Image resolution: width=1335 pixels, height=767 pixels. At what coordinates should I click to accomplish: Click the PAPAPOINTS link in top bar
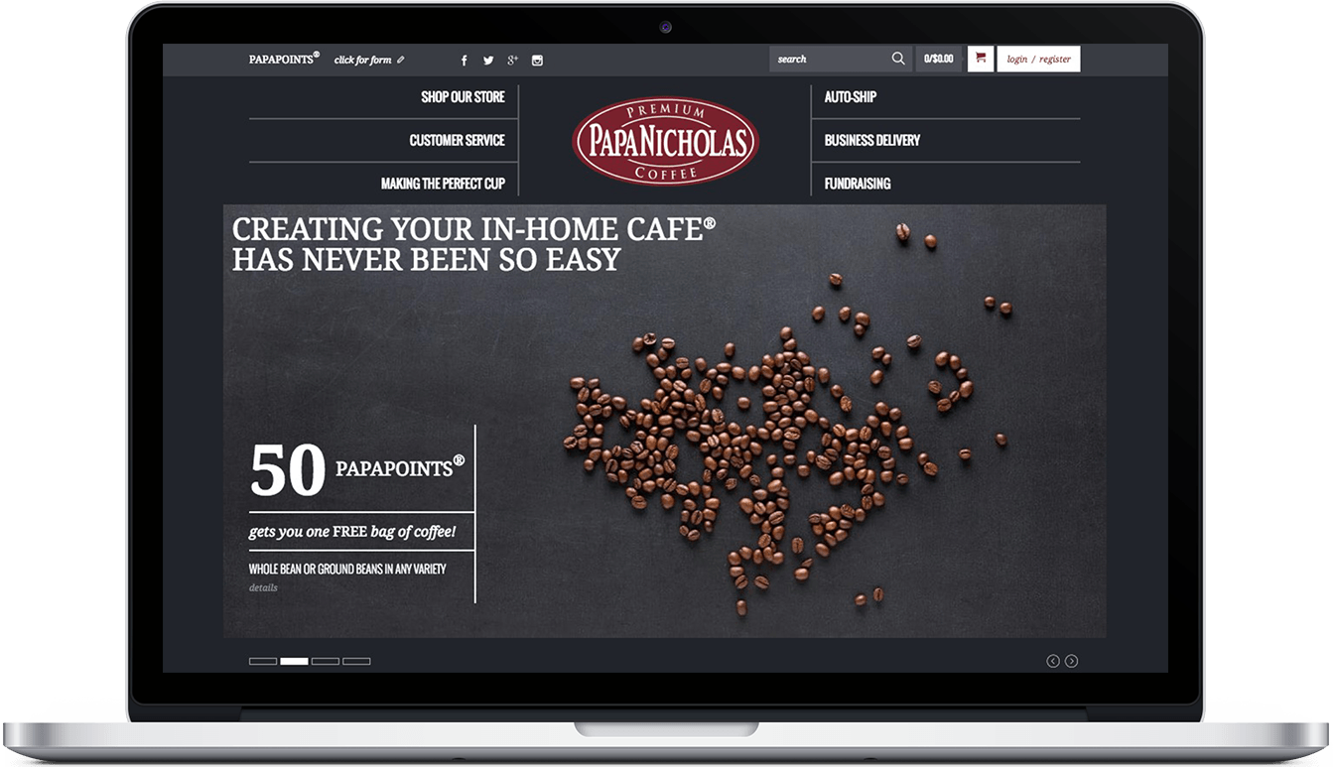tap(284, 59)
